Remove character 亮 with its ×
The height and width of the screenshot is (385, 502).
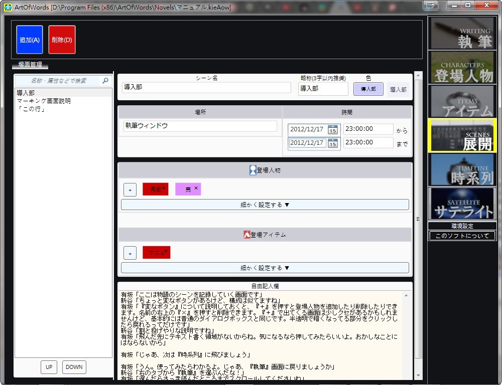(196, 188)
